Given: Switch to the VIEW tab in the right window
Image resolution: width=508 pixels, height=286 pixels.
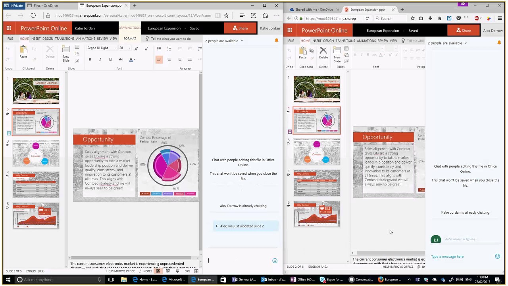Looking at the screenshot, I should click(393, 41).
